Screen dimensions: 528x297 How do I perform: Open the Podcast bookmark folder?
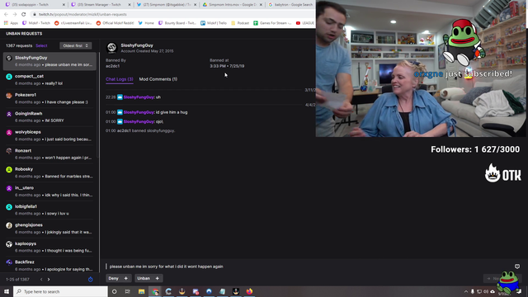coord(240,23)
